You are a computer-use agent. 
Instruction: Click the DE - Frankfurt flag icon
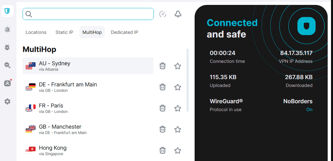[x=31, y=87]
